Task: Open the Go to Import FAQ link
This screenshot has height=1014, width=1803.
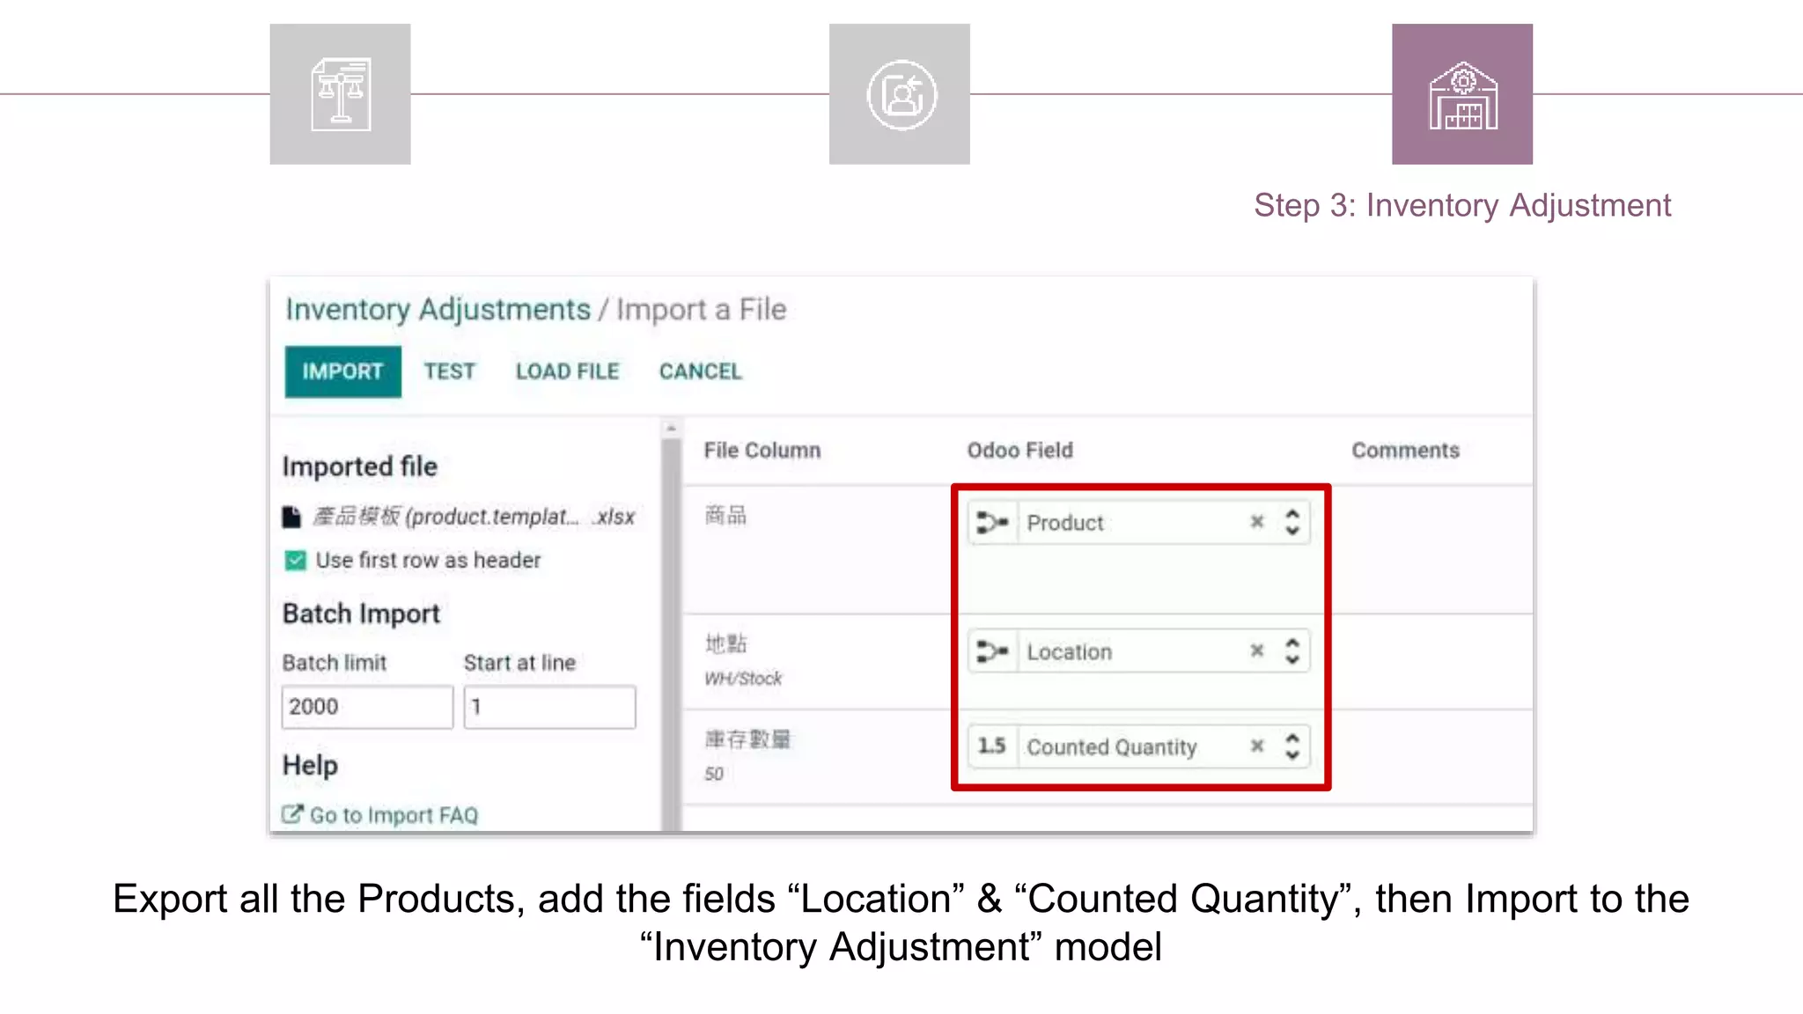Action: [394, 815]
